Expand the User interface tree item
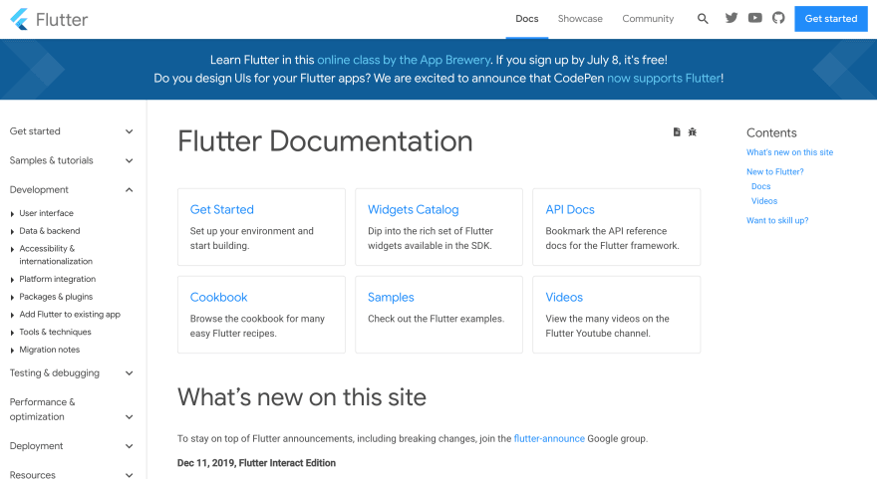Screen dimensions: 877x479 click(x=42, y=213)
